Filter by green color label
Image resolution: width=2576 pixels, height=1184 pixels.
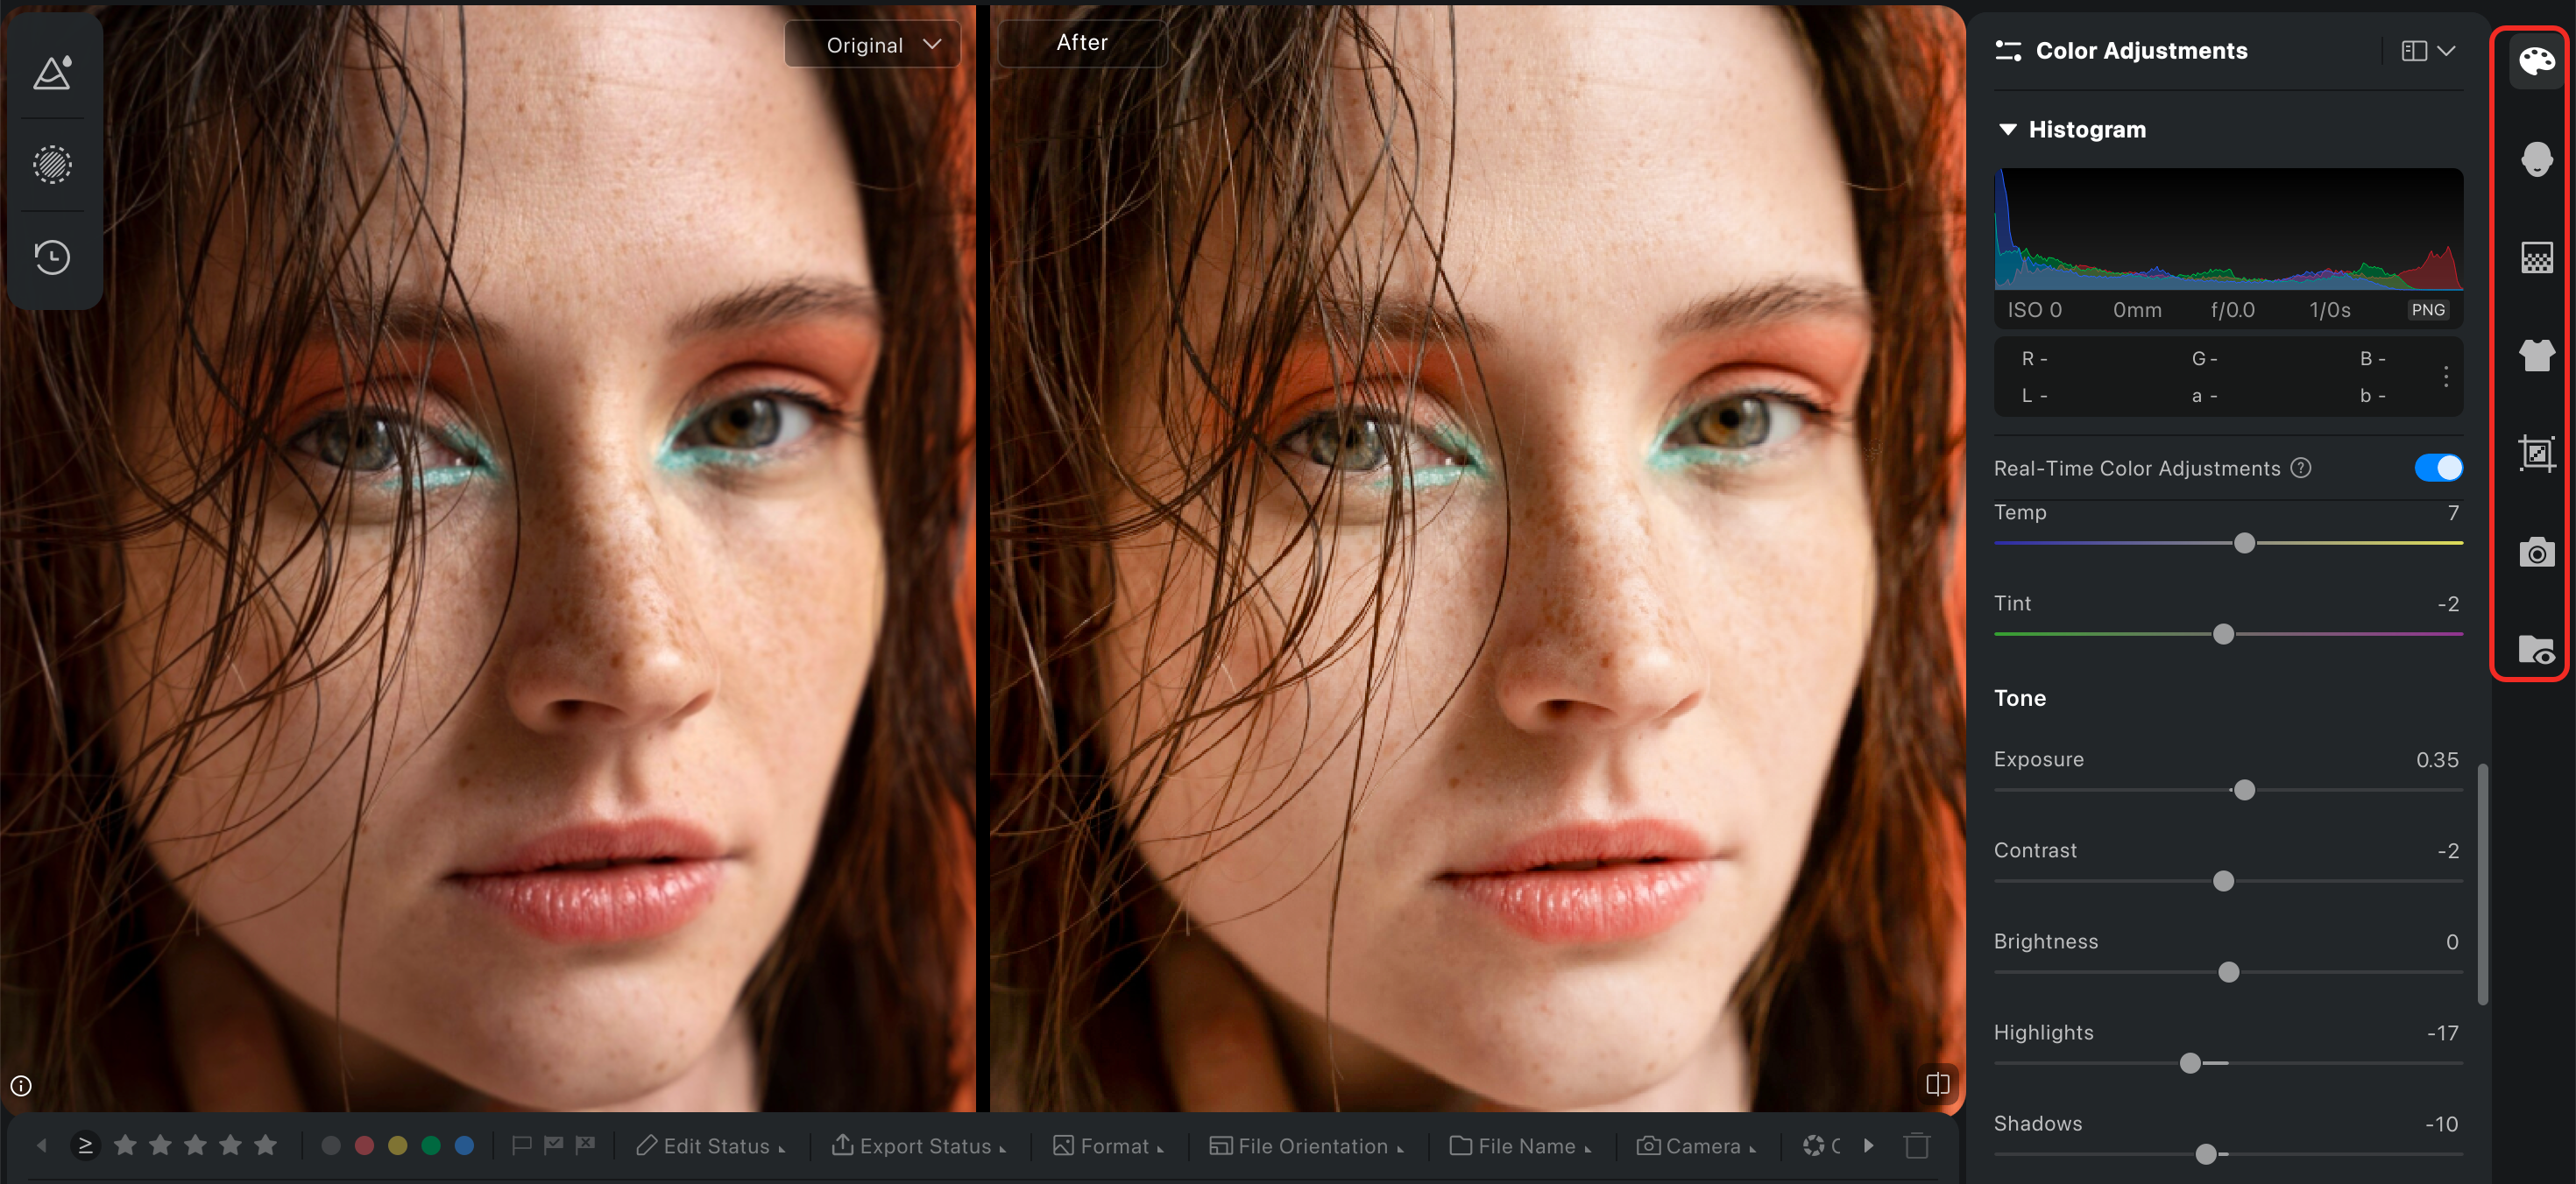click(x=431, y=1145)
